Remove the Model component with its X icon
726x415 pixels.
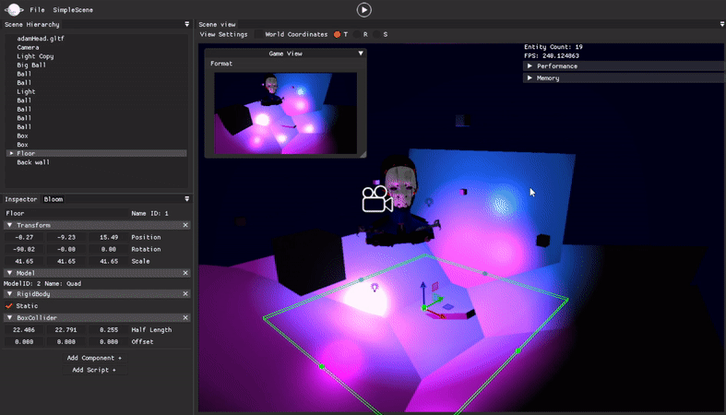point(185,273)
